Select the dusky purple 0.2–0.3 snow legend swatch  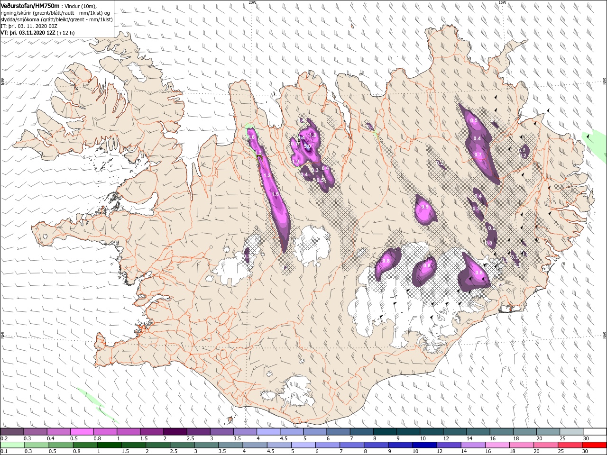point(12,431)
